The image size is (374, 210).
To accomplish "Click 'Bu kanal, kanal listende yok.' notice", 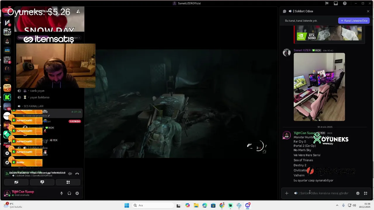I will 301,21.
